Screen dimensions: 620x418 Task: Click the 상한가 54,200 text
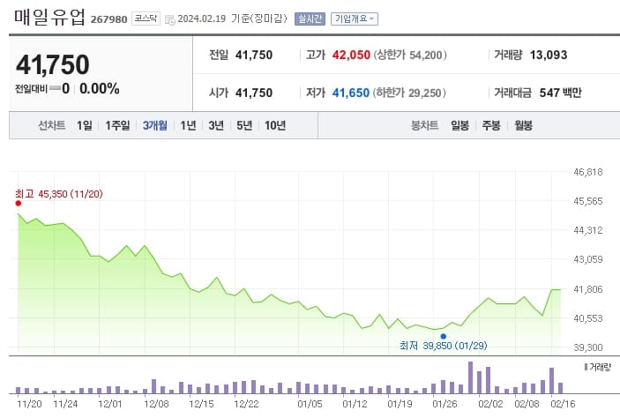(x=410, y=55)
